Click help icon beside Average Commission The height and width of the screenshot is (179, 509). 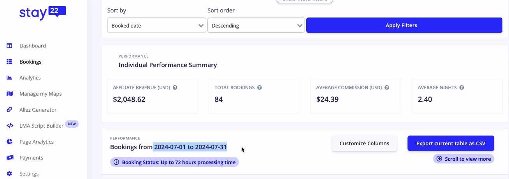tap(387, 88)
